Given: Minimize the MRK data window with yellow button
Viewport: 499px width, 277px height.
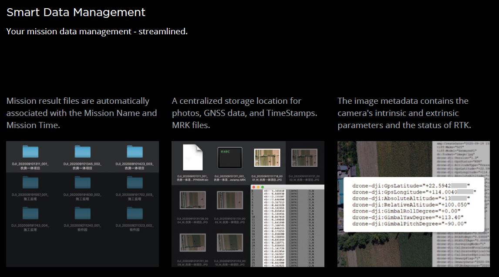Looking at the screenshot, I should click(258, 187).
